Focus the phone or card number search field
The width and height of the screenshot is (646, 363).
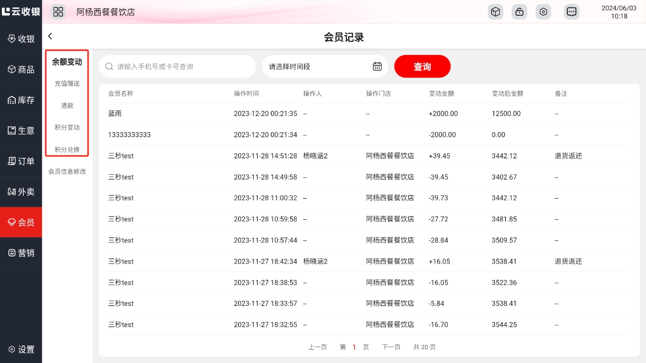[182, 66]
